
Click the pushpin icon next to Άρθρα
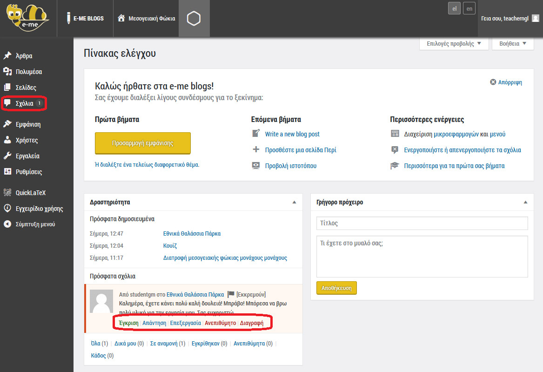point(7,55)
